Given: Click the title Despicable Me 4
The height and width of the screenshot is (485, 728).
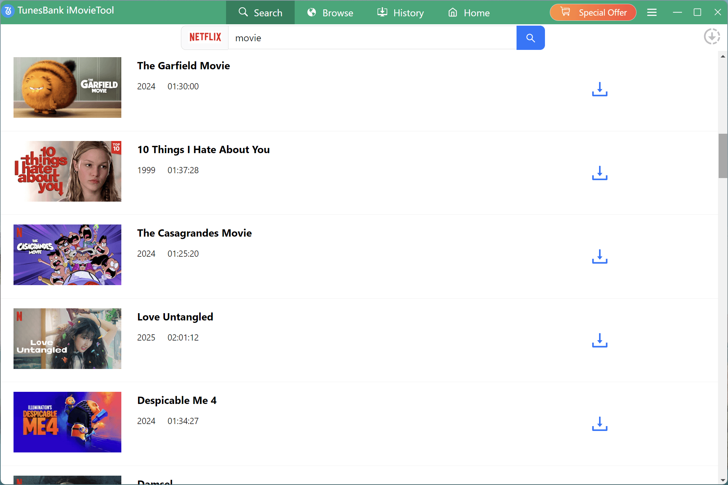Looking at the screenshot, I should coord(177,400).
